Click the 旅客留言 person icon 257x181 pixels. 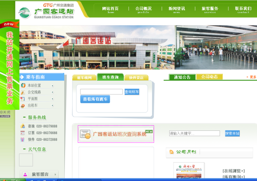pos(25,175)
